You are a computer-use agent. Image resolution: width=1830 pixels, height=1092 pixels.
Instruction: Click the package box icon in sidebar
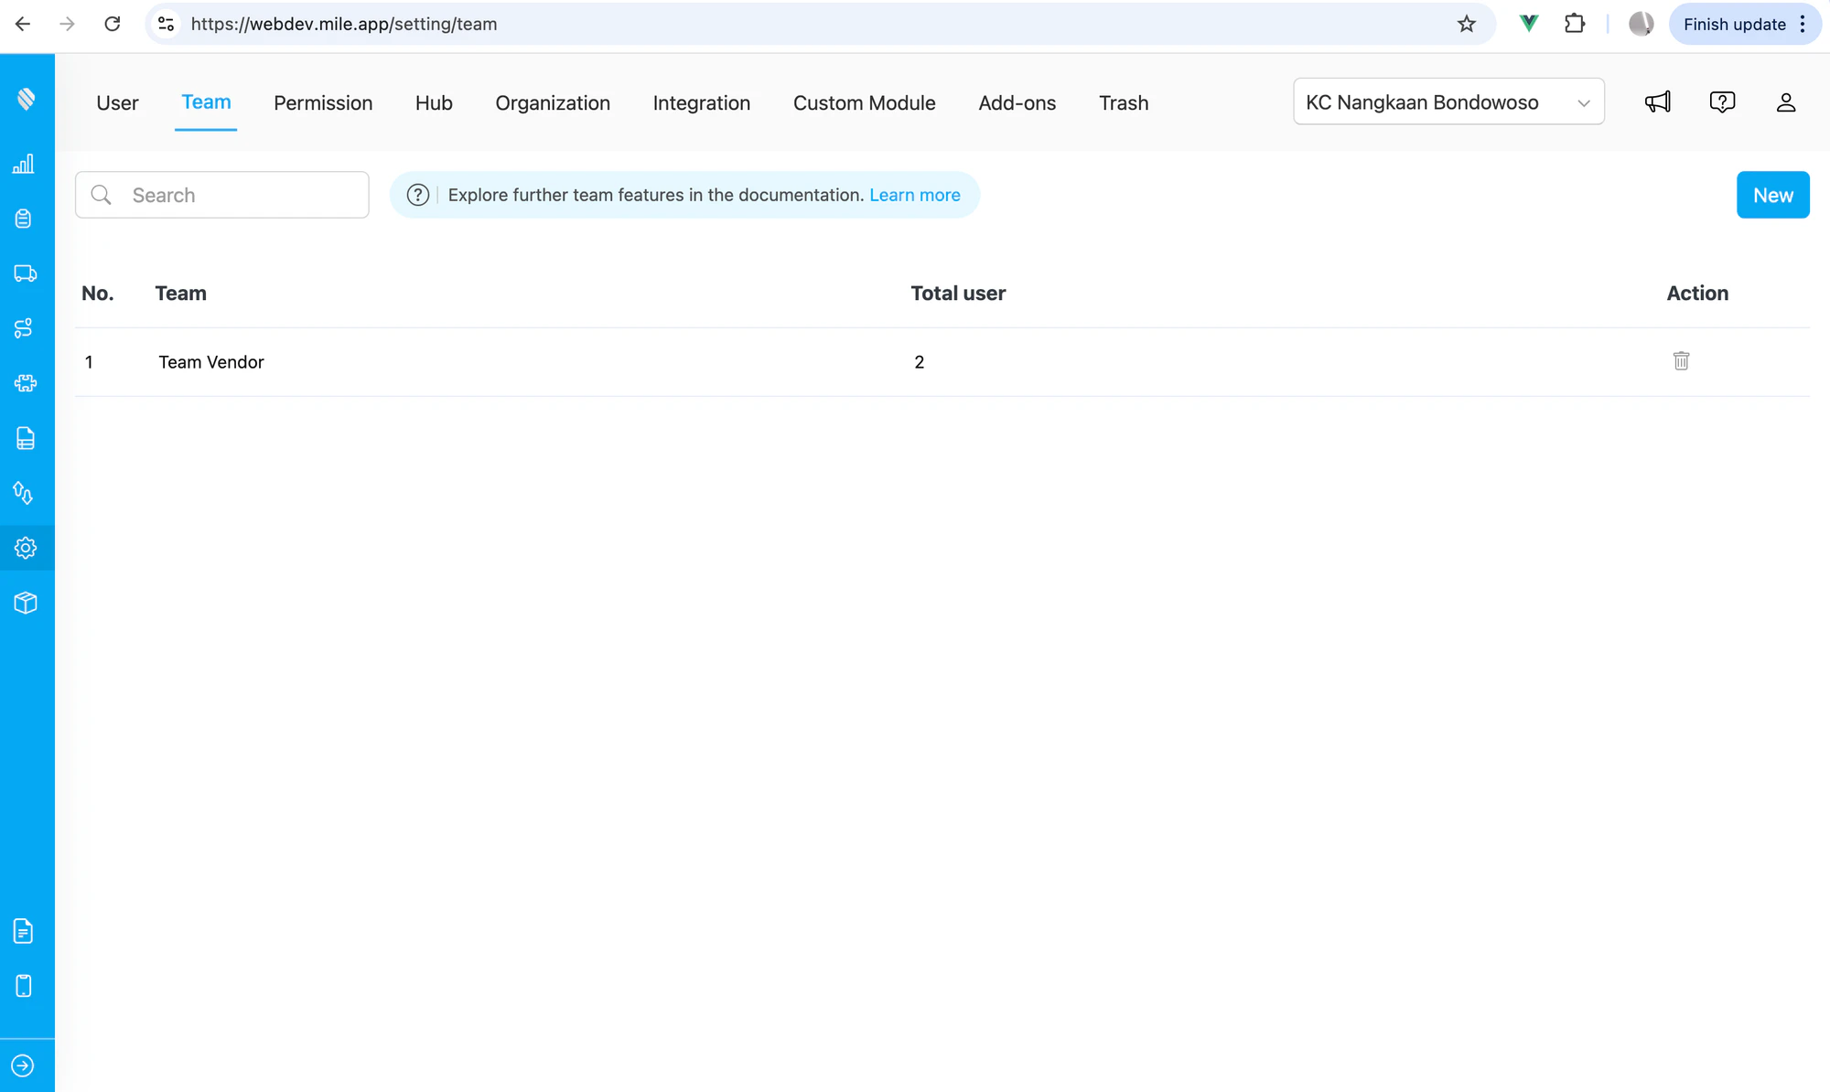click(x=25, y=602)
